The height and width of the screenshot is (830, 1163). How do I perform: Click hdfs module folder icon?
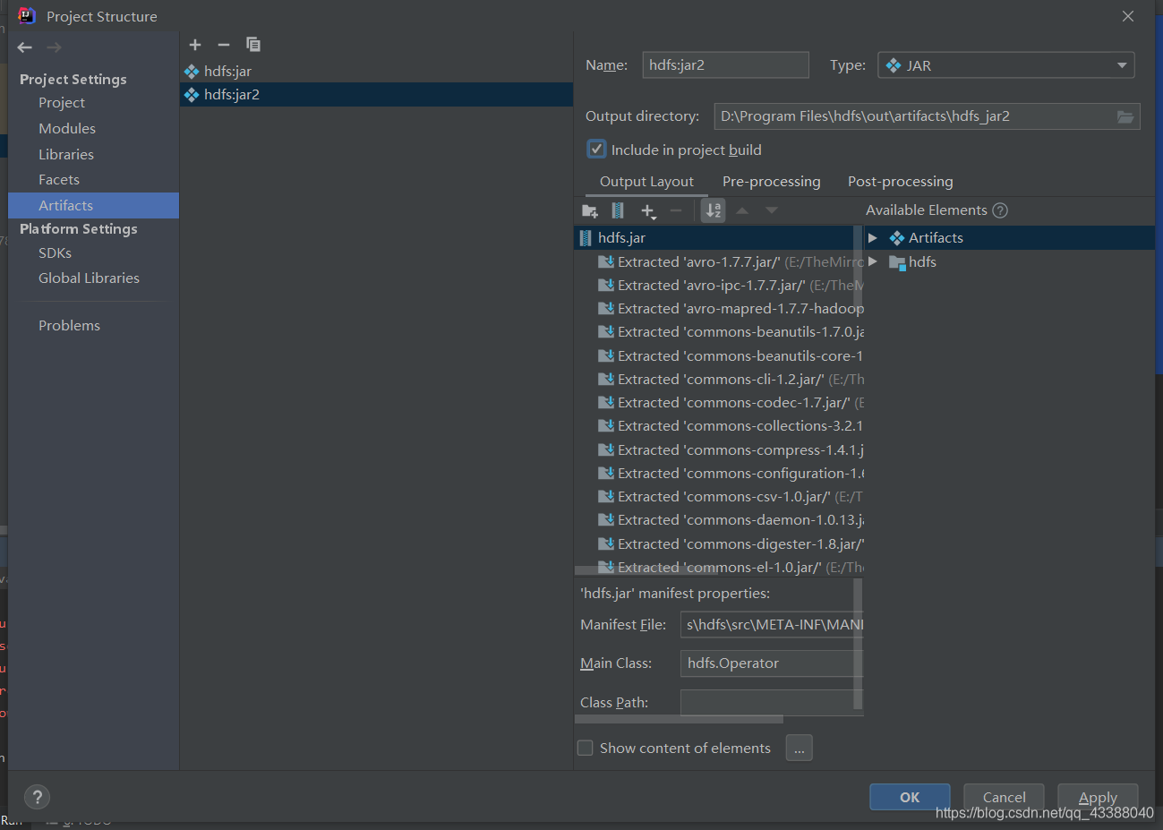pos(897,262)
